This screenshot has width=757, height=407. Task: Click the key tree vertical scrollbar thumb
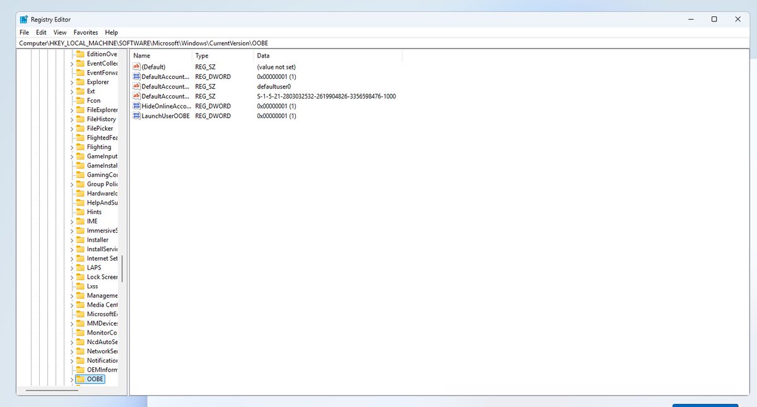click(122, 268)
